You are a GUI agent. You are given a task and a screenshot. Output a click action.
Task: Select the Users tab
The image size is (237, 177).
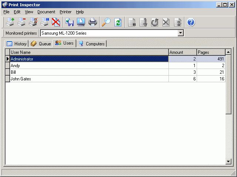pyautogui.click(x=64, y=43)
